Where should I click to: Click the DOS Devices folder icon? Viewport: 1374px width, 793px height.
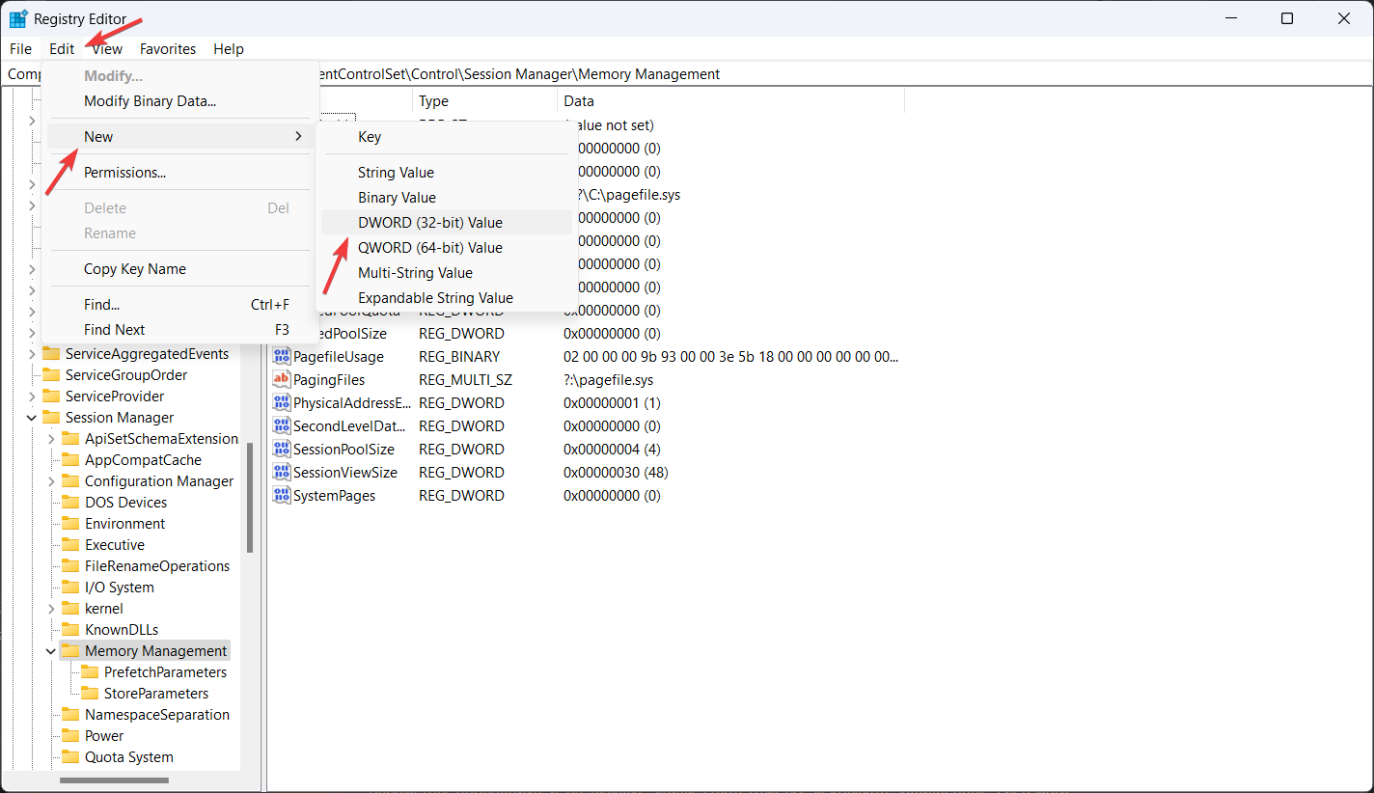[x=69, y=503]
